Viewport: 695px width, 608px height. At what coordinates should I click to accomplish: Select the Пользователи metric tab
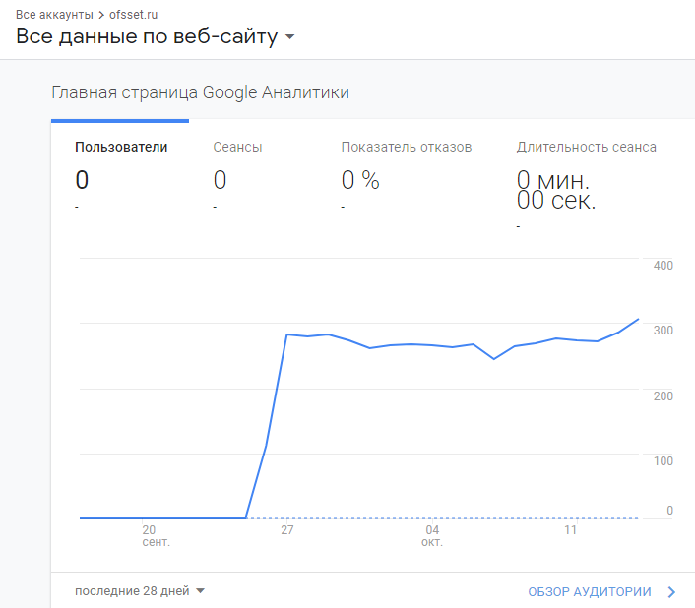click(x=121, y=148)
